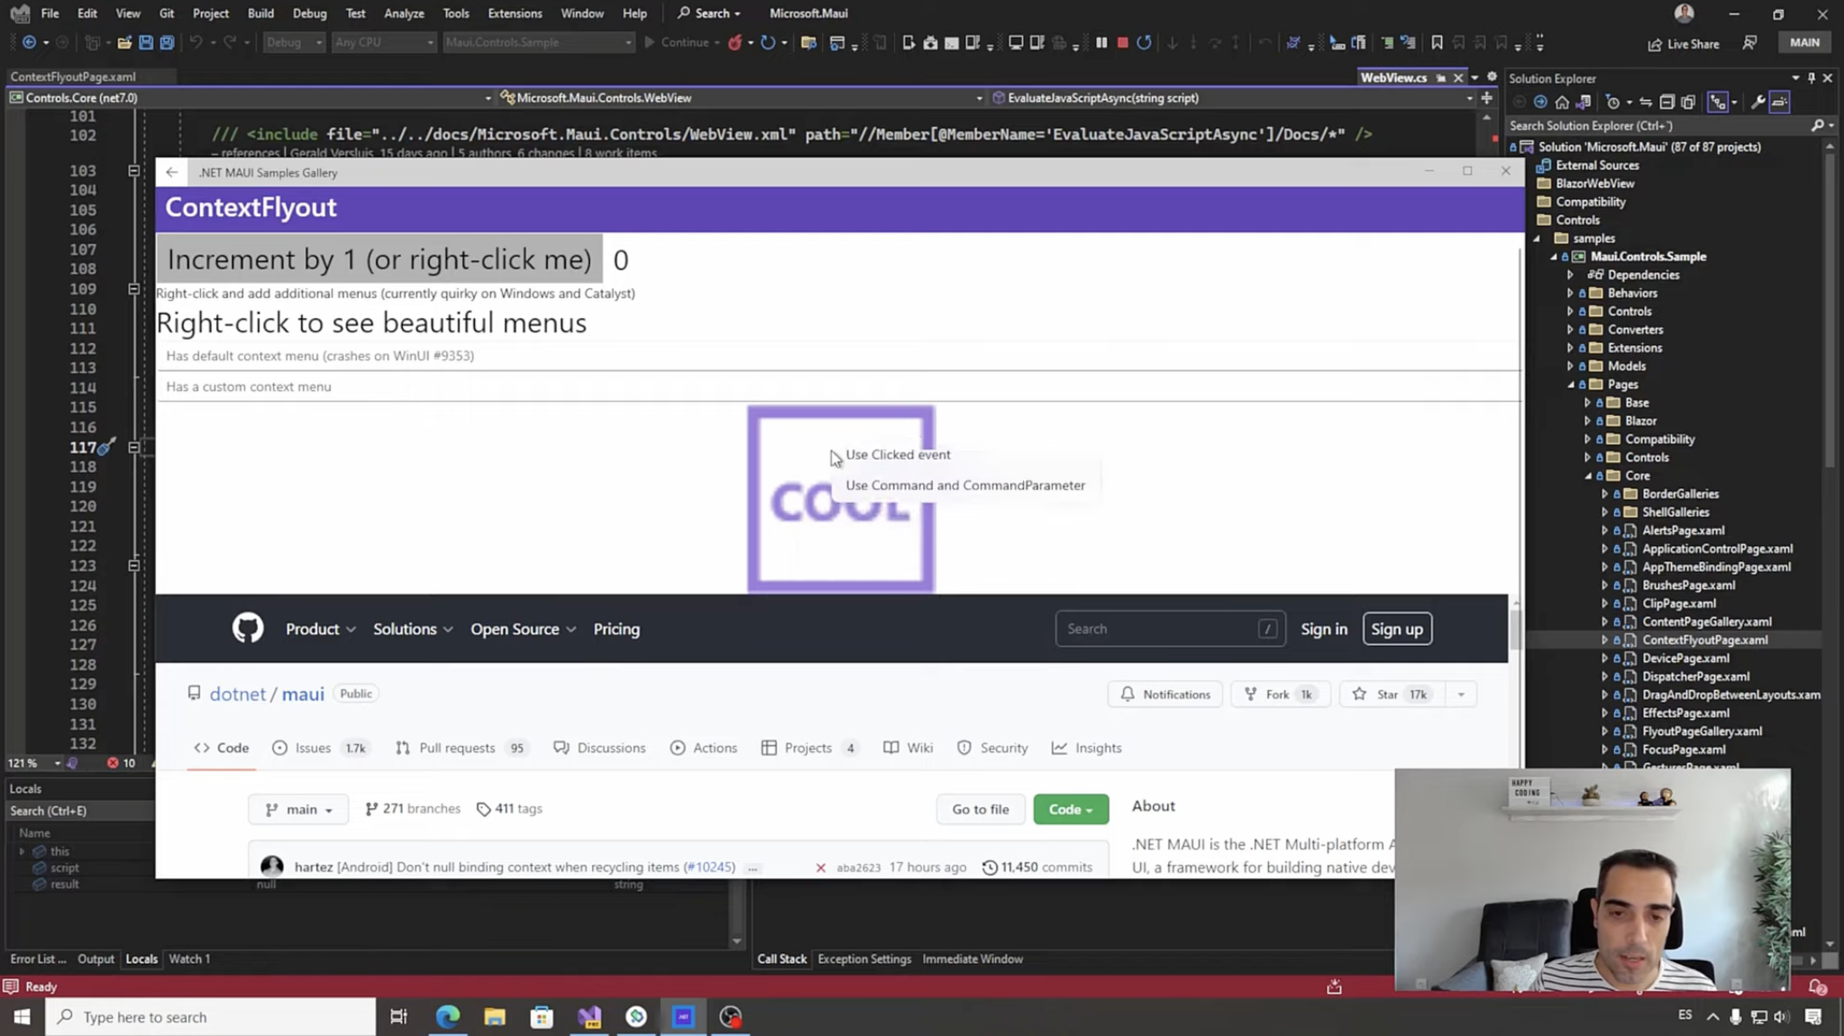Screen dimensions: 1844x1036
Task: Toggle the nested view button in Solution Explorer
Action: tap(1718, 102)
